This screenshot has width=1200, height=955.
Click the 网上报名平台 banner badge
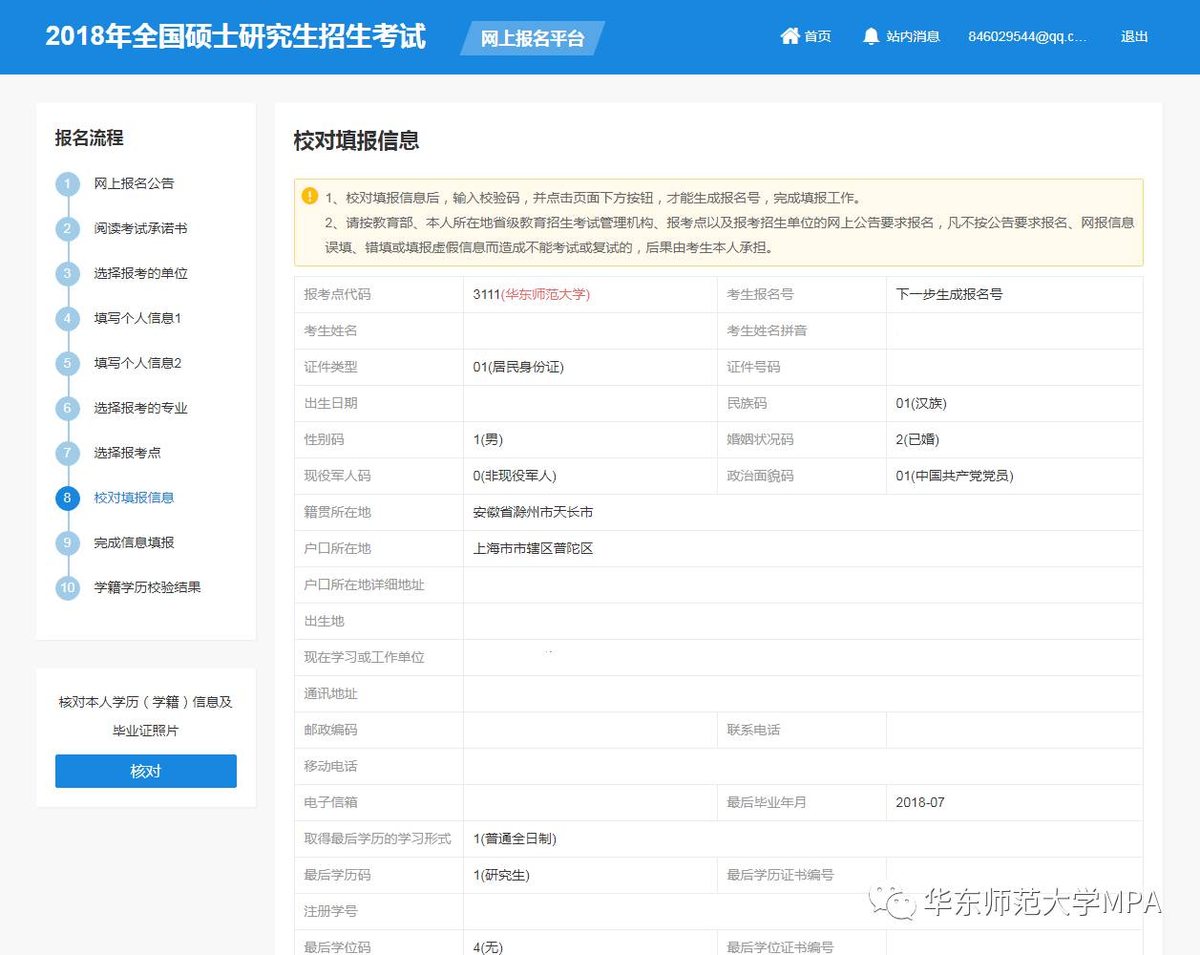click(531, 40)
